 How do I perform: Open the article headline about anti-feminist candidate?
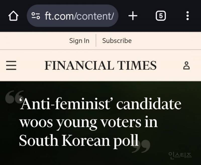100,121
